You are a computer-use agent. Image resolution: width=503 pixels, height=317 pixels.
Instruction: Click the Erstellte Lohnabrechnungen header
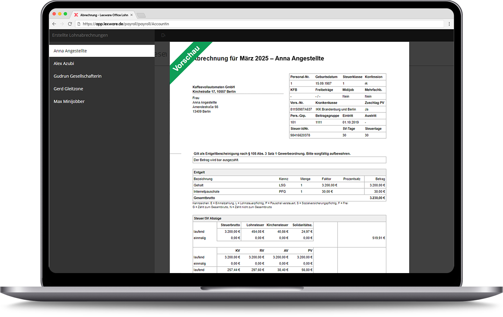(x=80, y=35)
